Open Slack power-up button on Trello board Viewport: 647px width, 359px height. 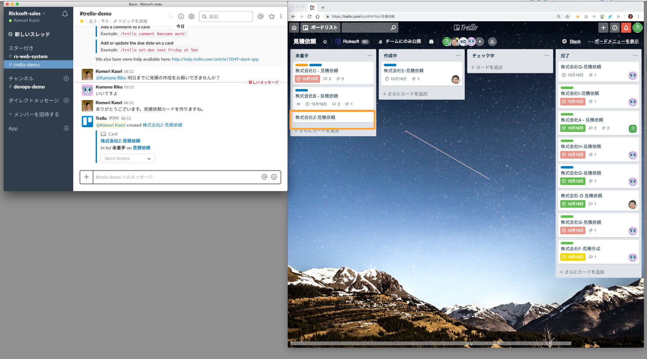pos(571,42)
